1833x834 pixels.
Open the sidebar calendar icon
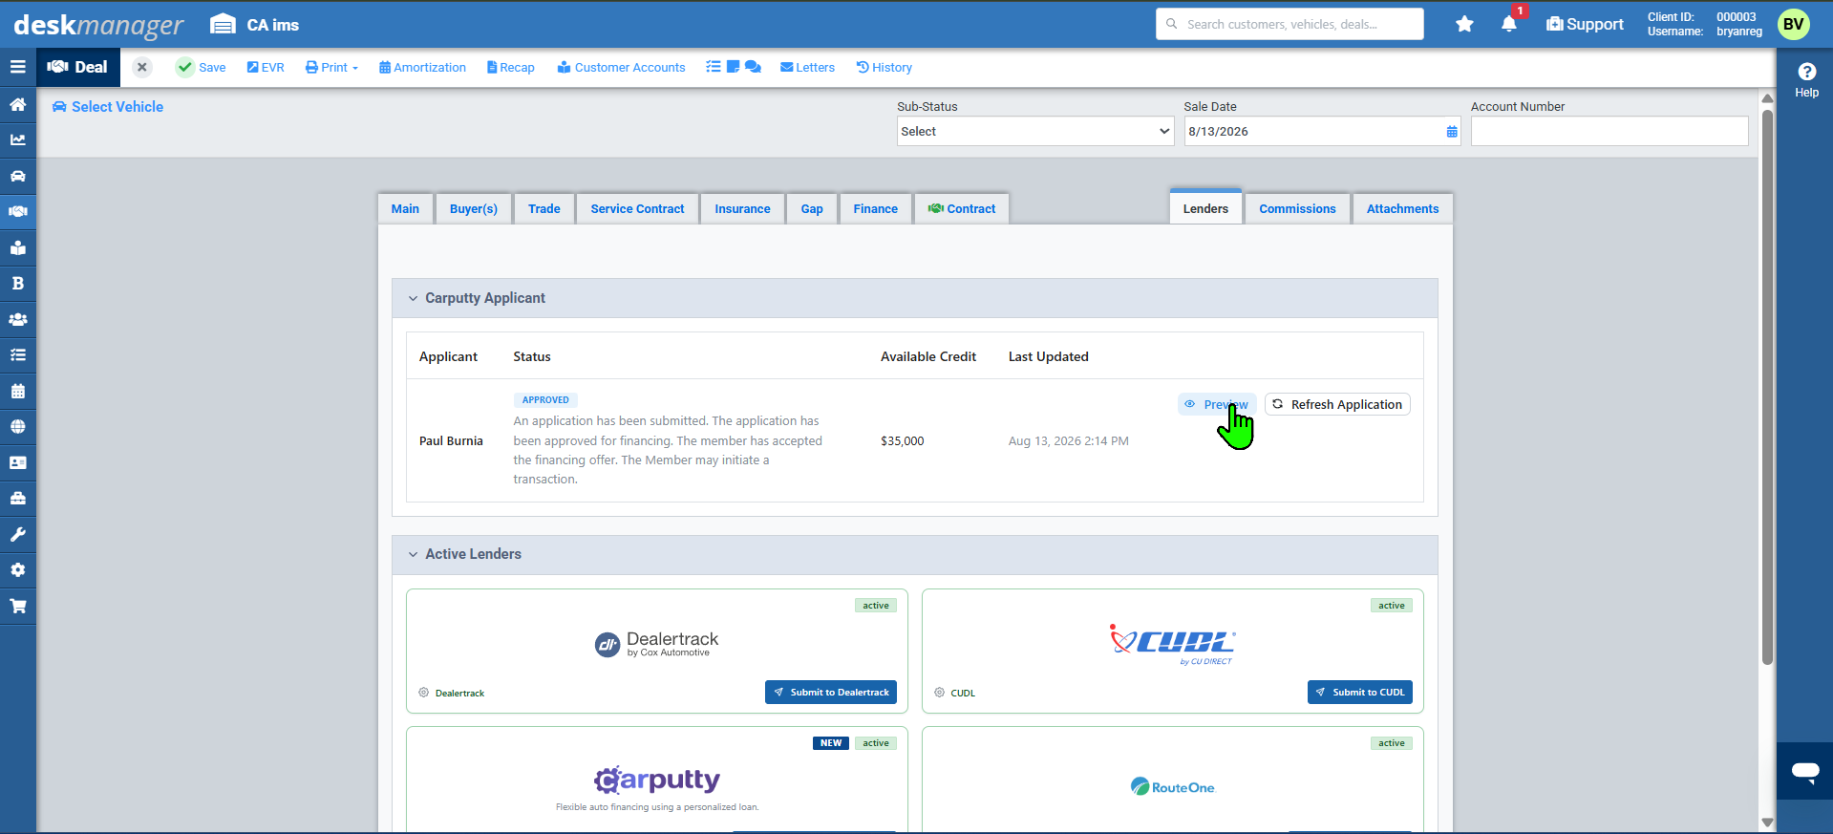tap(17, 391)
